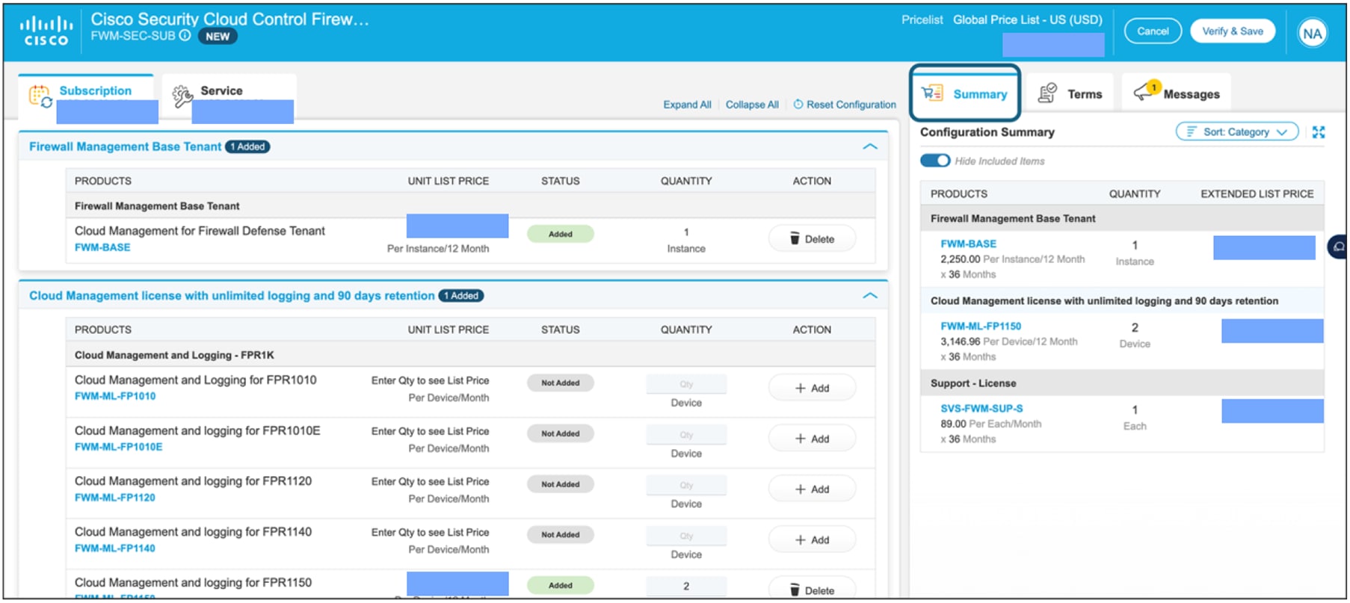Click the Configuration Summary heading

pos(987,132)
